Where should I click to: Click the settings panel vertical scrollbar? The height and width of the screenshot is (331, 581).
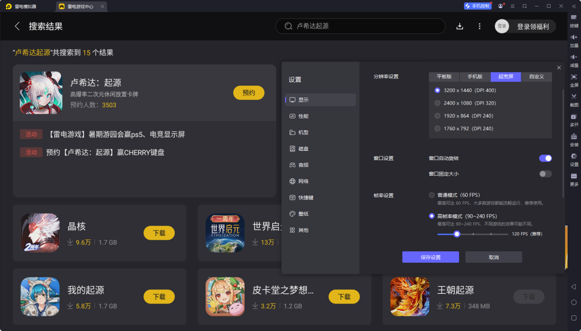click(564, 143)
